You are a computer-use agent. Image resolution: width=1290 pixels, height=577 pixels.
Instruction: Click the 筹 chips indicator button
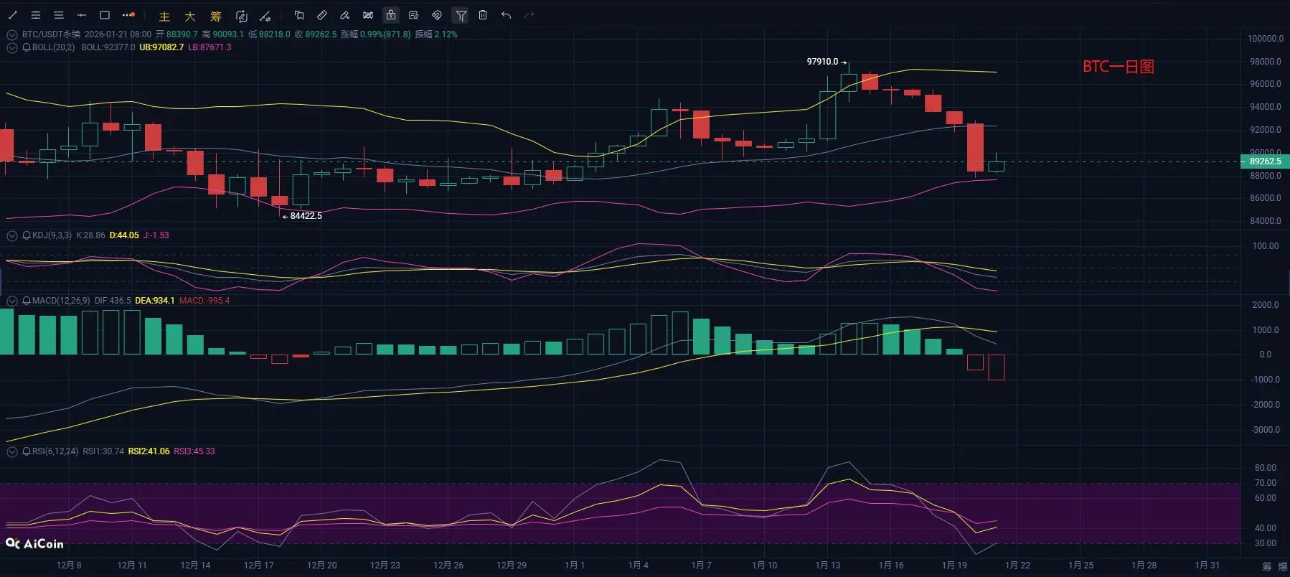pos(216,17)
